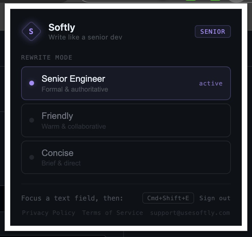The width and height of the screenshot is (252, 237).
Task: Click the SENIOR plan badge
Action: click(x=213, y=31)
